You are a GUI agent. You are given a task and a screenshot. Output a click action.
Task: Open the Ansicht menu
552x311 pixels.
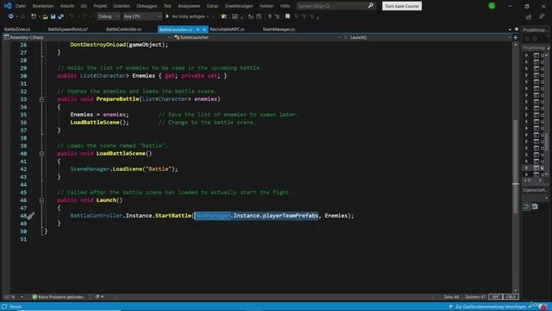[x=67, y=6]
